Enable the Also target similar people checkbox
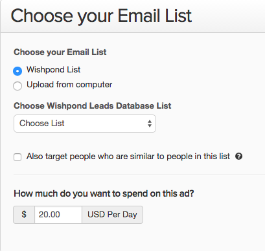The width and height of the screenshot is (265, 251). click(x=17, y=157)
